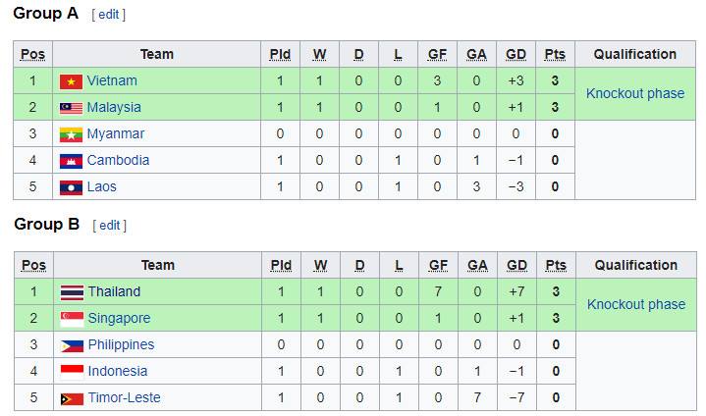Open the Group A edit link
This screenshot has width=706, height=416.
point(109,15)
